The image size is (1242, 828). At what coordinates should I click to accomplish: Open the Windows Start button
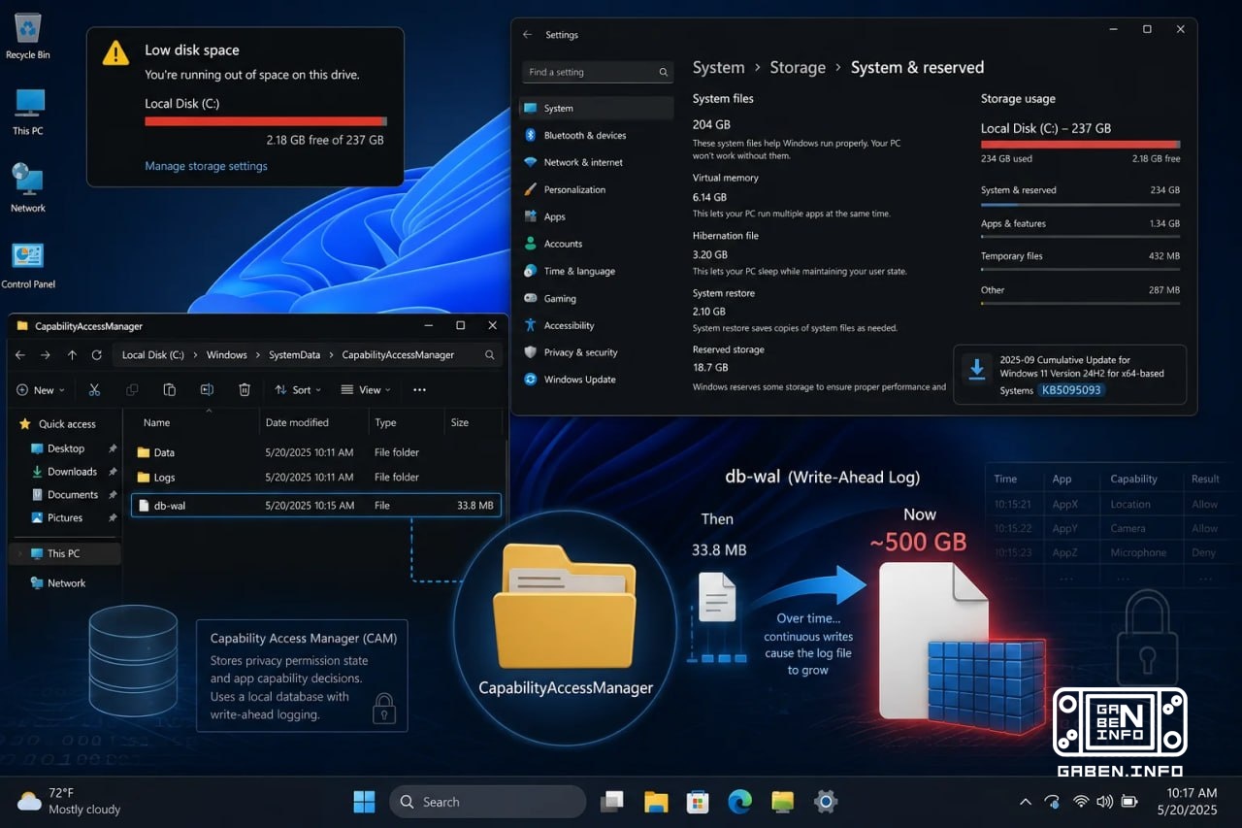tap(364, 802)
